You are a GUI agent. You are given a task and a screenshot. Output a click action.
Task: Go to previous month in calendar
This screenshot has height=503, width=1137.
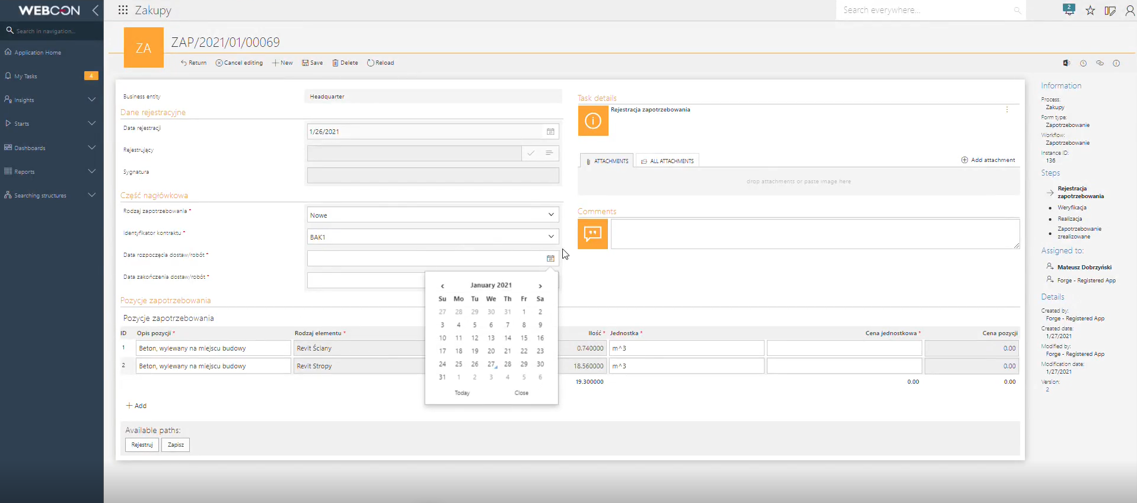(x=442, y=286)
